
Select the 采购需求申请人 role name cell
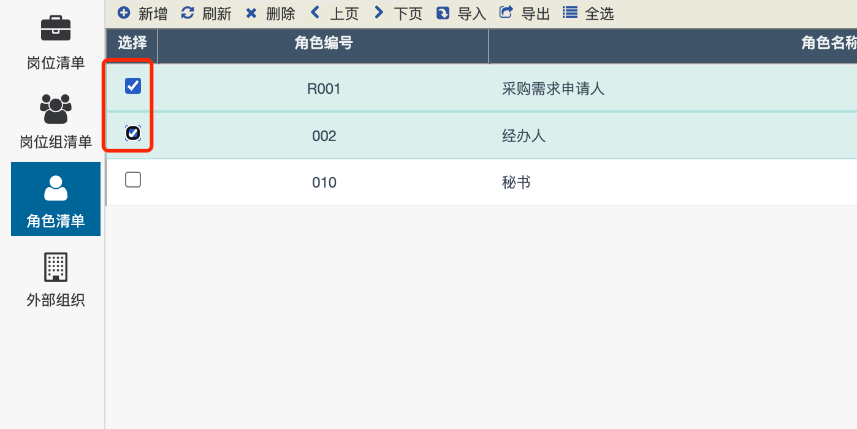tap(553, 89)
